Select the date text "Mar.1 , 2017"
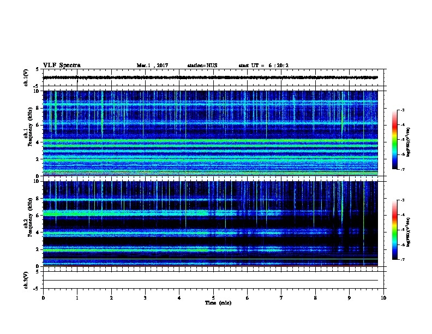This screenshot has height=334, width=432. coord(152,65)
